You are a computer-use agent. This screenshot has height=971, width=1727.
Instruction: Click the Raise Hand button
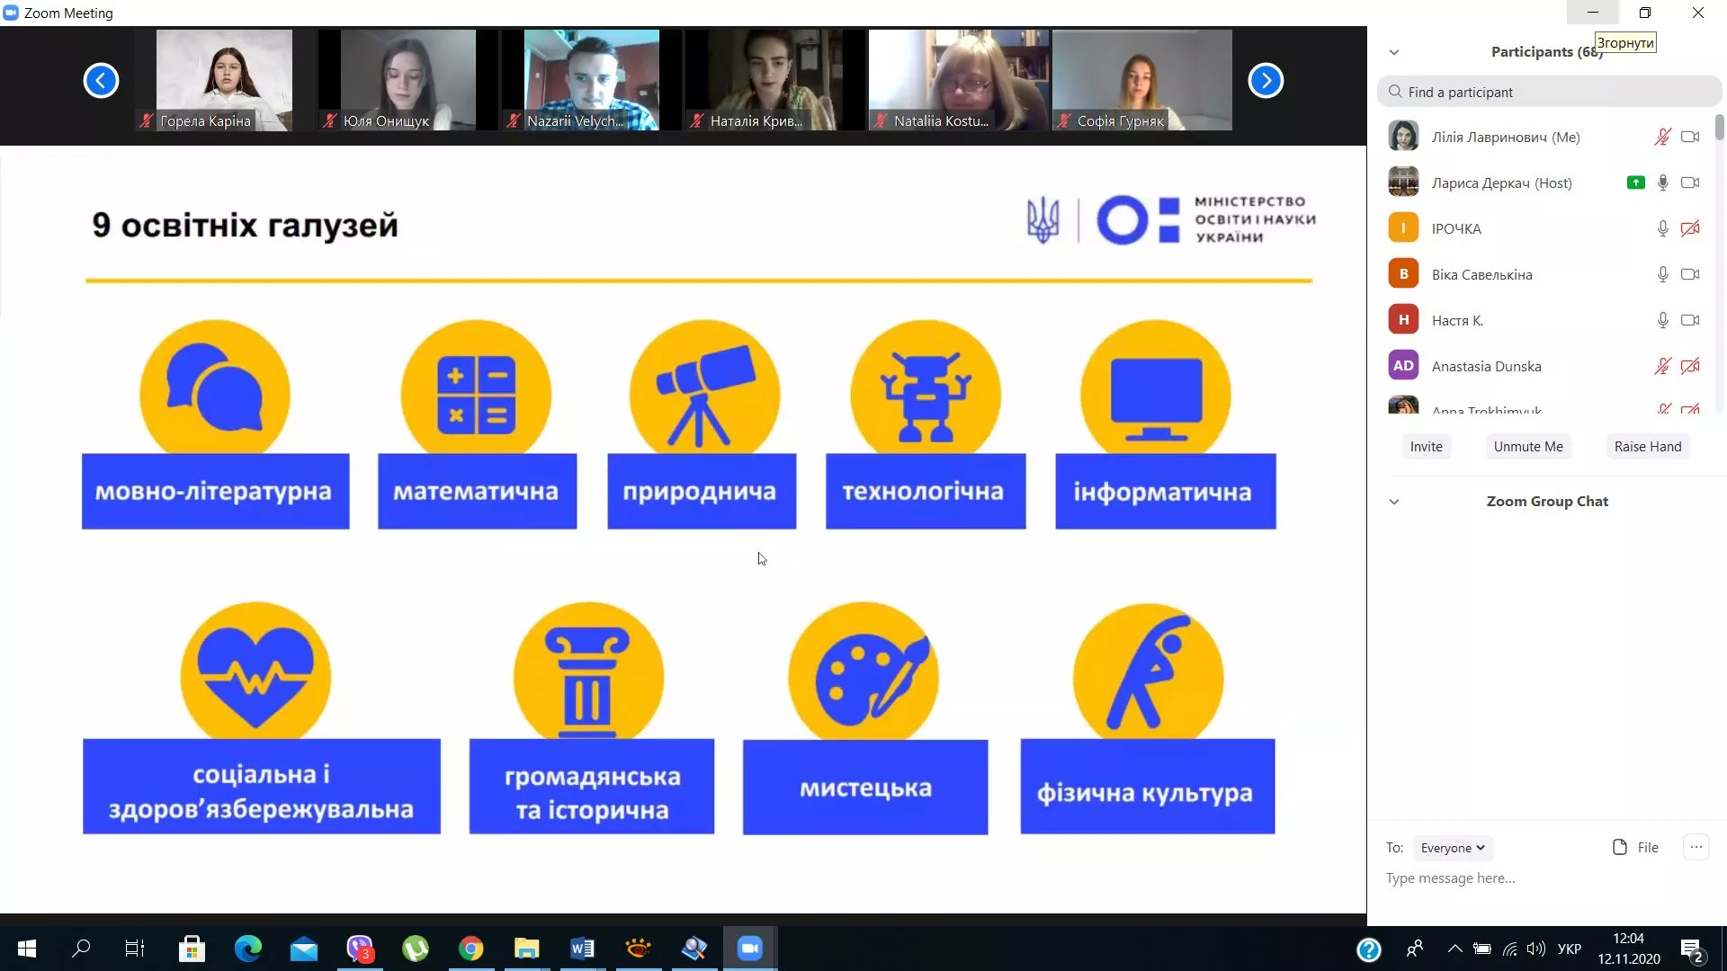pyautogui.click(x=1649, y=446)
